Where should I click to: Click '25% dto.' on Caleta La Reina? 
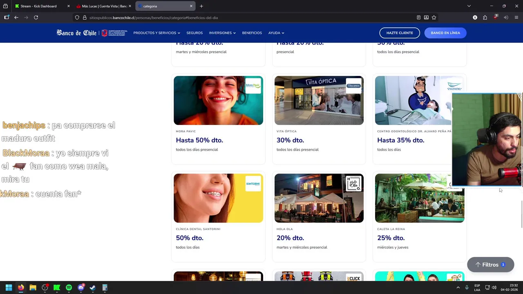tap(391, 238)
